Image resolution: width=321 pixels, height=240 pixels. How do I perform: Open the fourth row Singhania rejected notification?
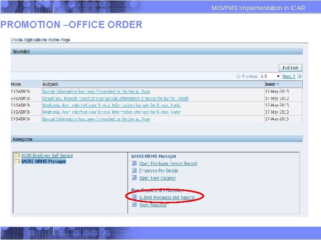[x=111, y=112]
